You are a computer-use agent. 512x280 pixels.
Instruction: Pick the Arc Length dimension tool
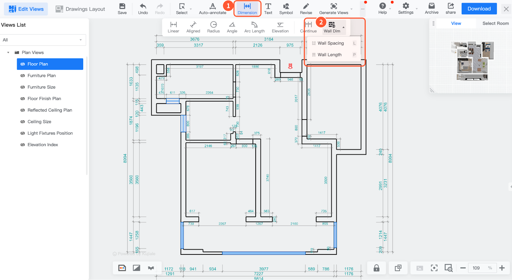point(254,27)
